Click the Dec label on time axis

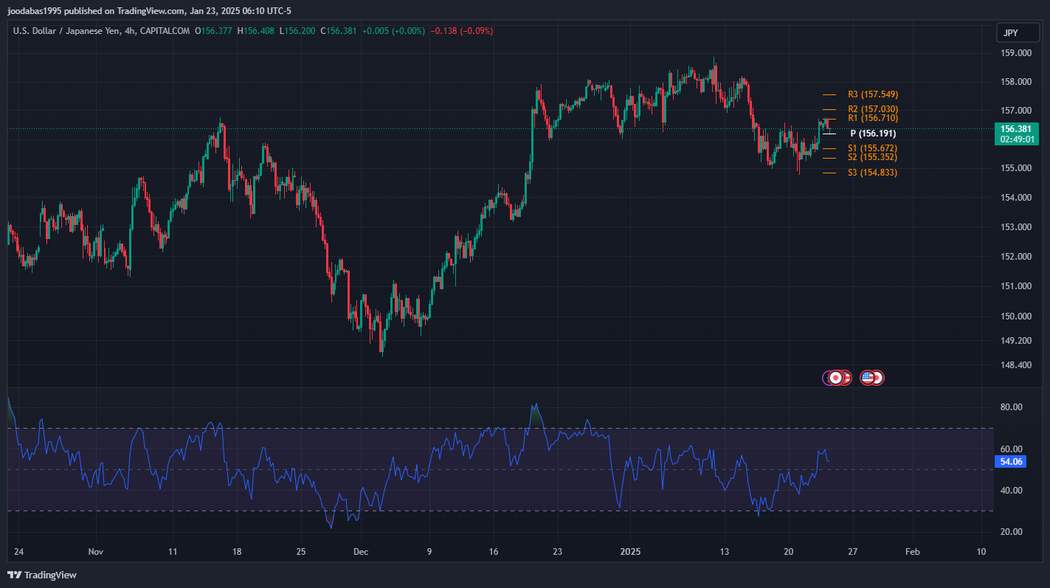point(360,551)
